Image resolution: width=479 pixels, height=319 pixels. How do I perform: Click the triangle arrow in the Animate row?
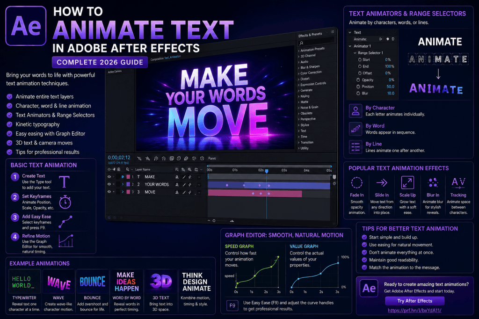coord(381,39)
